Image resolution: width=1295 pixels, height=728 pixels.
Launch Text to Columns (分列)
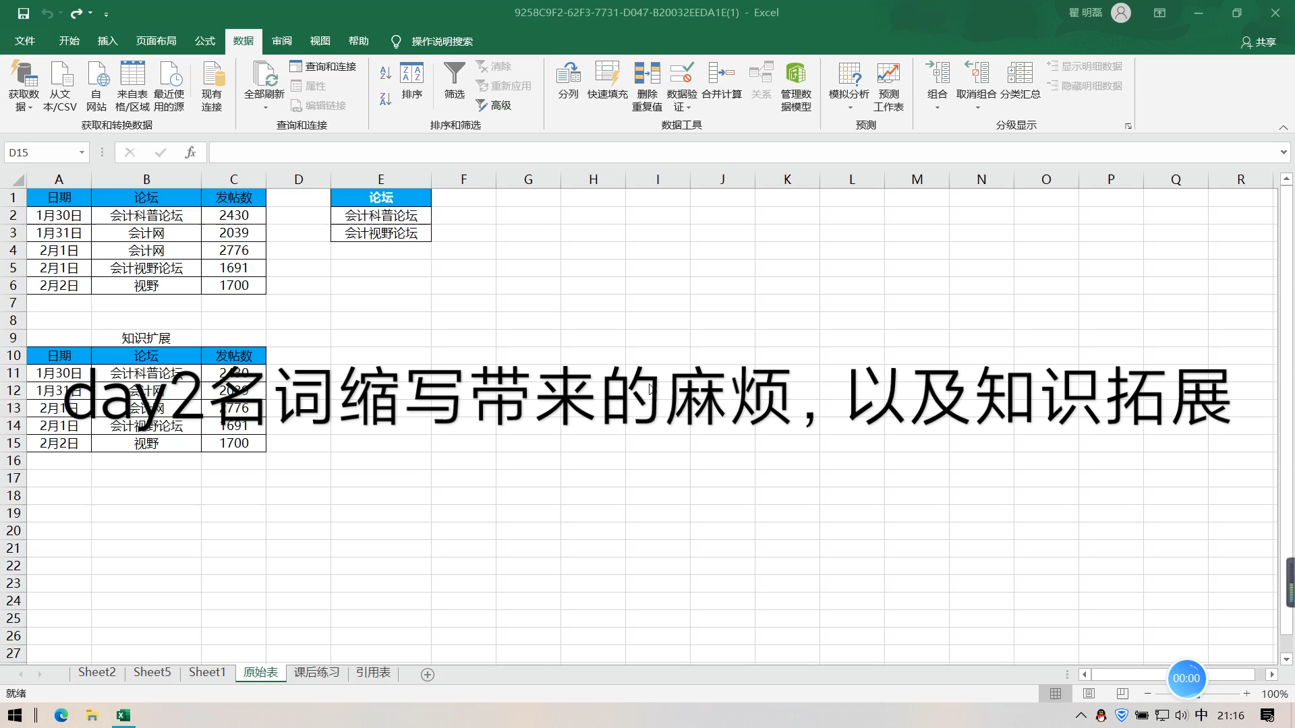569,80
